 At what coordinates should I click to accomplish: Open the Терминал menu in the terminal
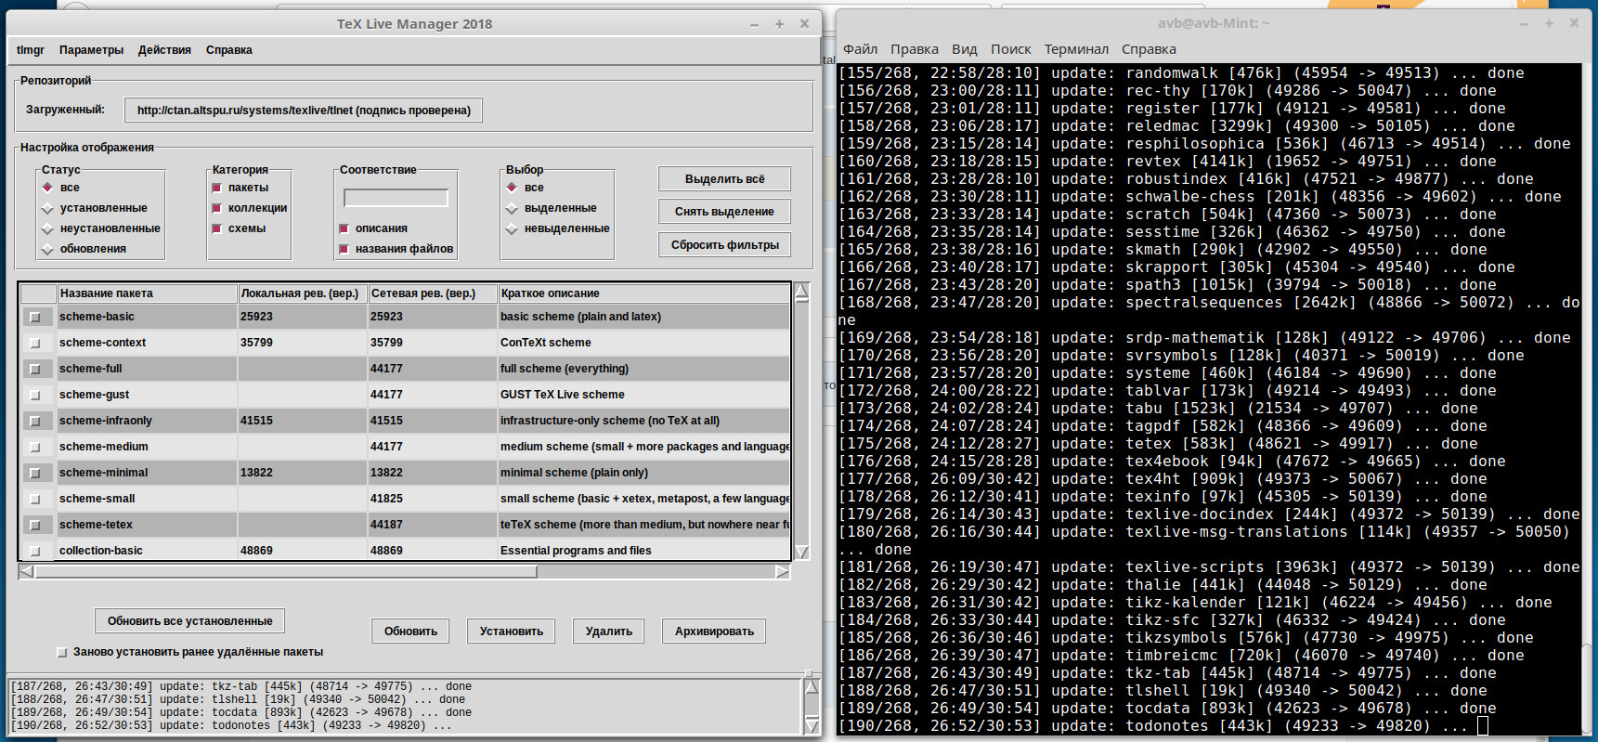(x=1076, y=49)
